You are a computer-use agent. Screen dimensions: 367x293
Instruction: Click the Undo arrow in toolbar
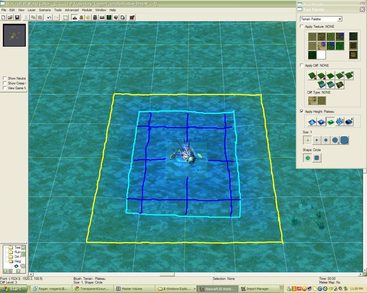point(49,17)
